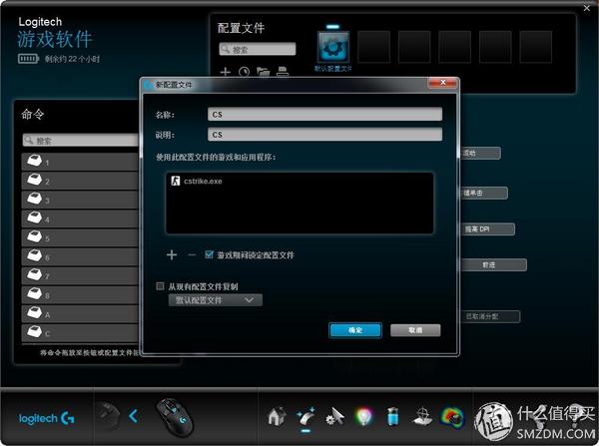Viewport: 599px width, 446px height.
Task: Select the default profile gear icon
Action: click(333, 47)
